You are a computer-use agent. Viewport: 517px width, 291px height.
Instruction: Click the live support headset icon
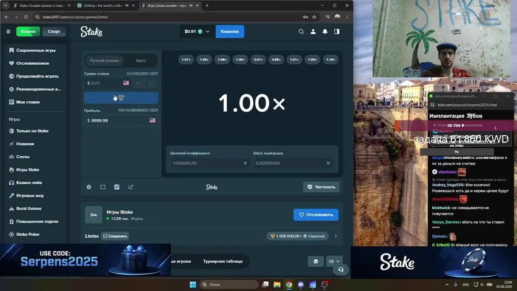pyautogui.click(x=341, y=270)
